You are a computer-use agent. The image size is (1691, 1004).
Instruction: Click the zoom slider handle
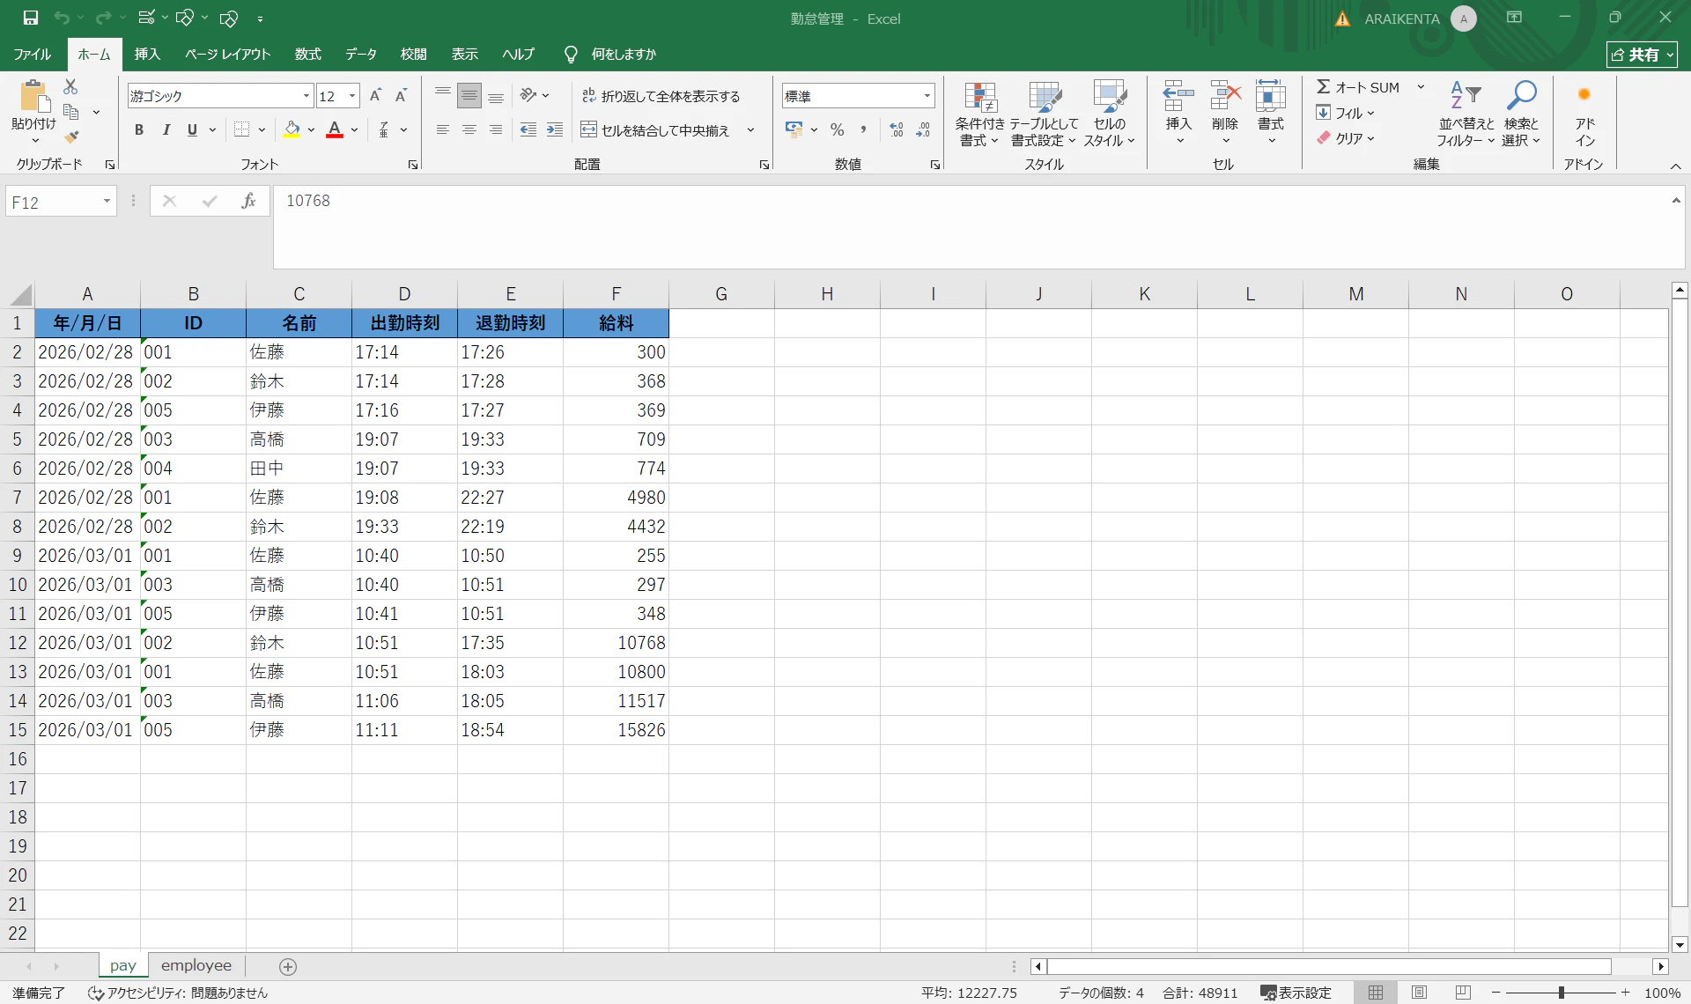tap(1561, 993)
